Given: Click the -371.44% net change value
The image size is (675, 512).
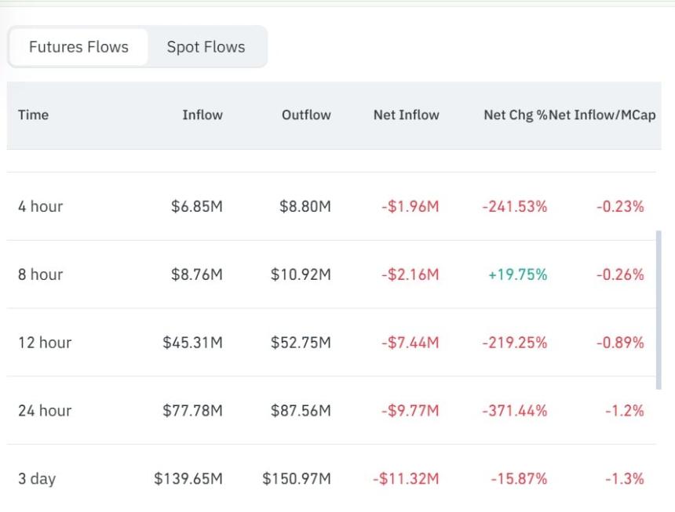Looking at the screenshot, I should [515, 411].
